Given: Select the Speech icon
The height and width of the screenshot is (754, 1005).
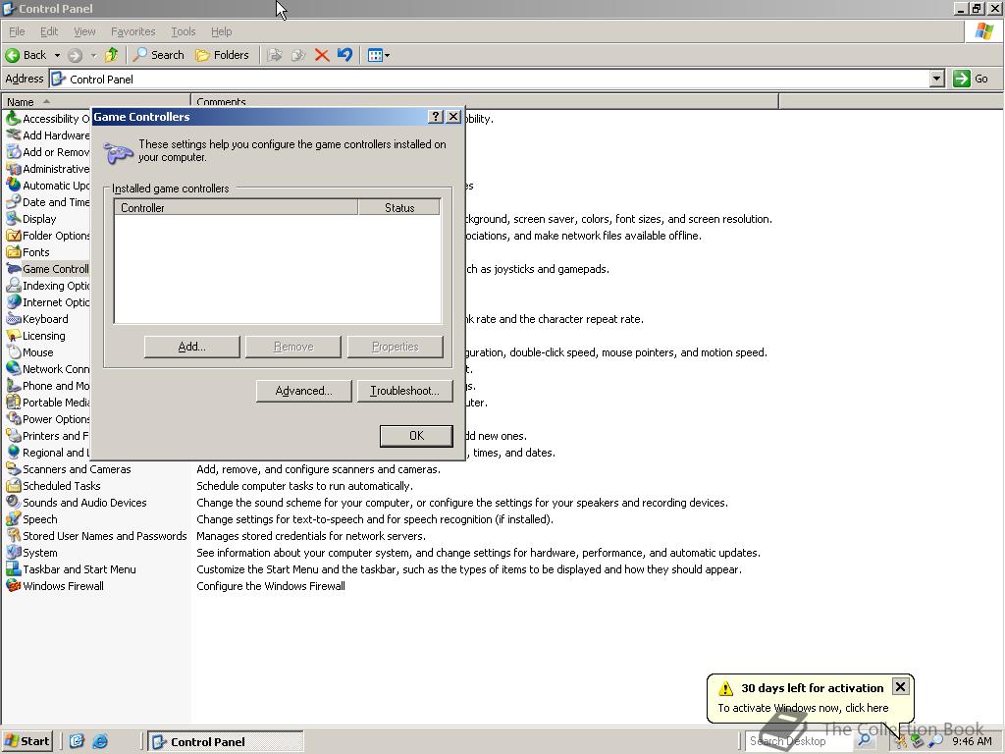Looking at the screenshot, I should click(13, 518).
